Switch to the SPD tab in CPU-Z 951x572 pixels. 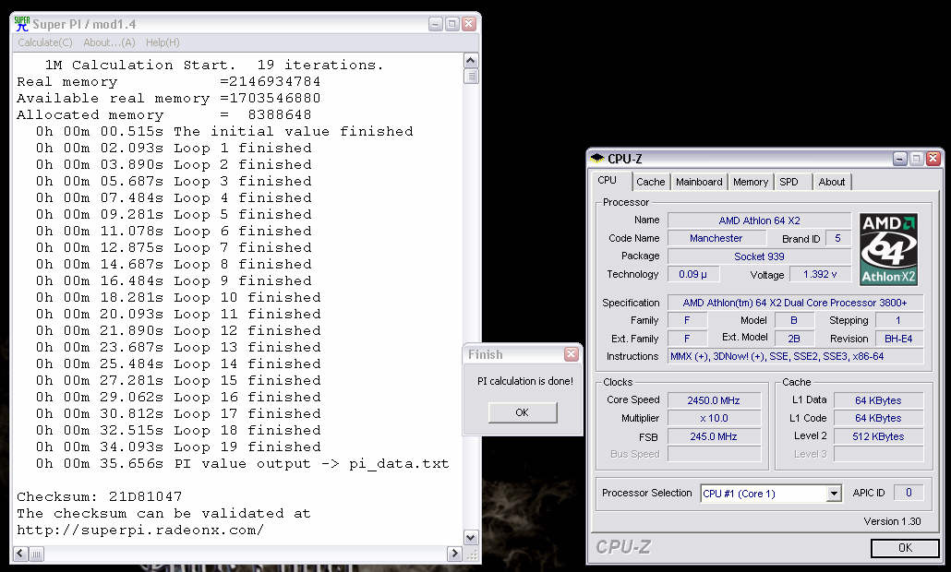[x=788, y=182]
